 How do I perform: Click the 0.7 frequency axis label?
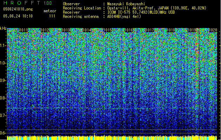click(x=3, y=115)
